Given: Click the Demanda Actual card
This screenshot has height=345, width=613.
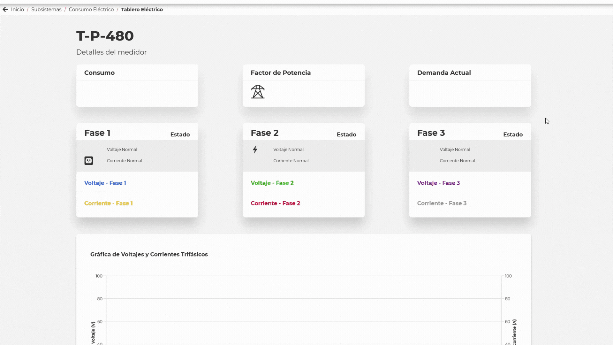Looking at the screenshot, I should (470, 85).
